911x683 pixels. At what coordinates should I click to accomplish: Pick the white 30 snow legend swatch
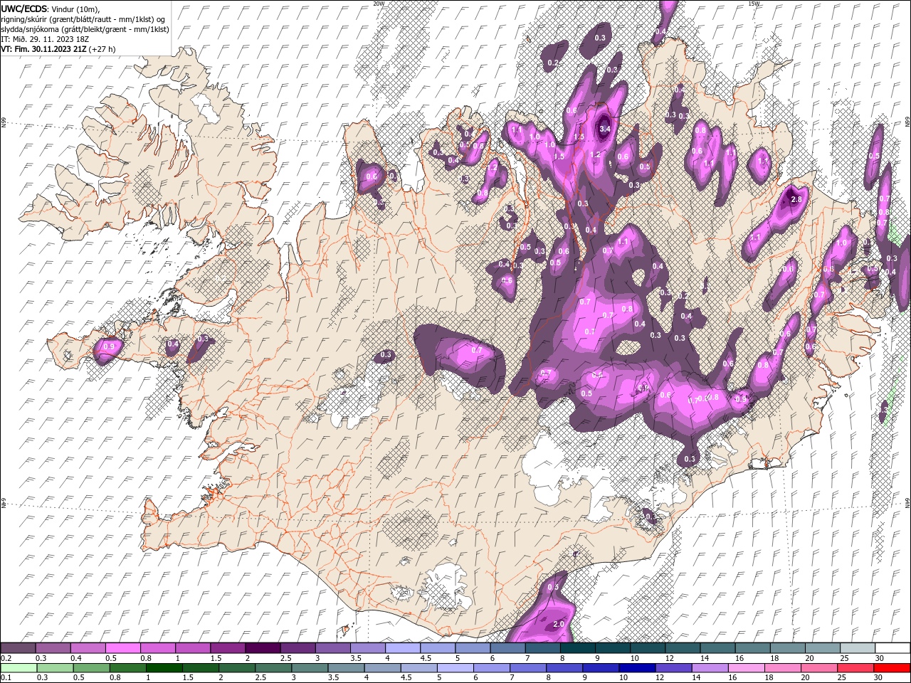point(892,648)
